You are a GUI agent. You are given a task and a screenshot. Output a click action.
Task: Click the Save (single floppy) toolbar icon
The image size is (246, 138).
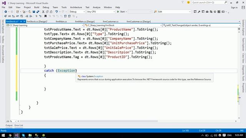click(34, 12)
